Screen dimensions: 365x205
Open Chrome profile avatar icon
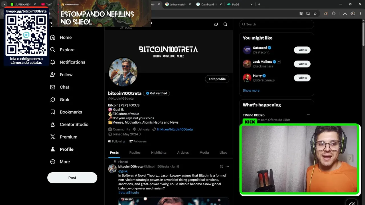pos(353,13)
